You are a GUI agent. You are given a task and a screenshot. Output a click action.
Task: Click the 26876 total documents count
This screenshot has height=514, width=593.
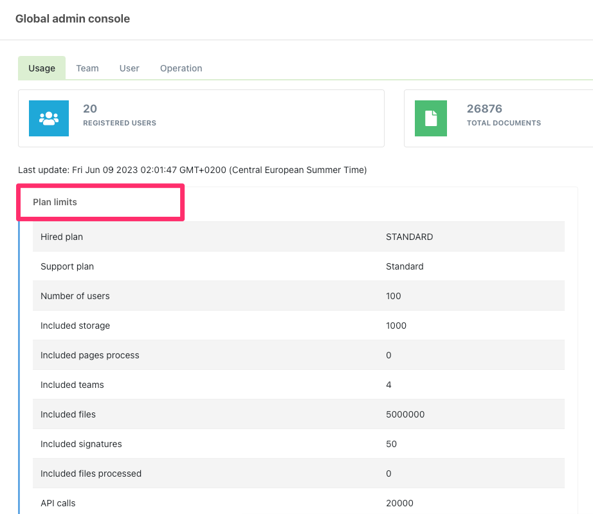484,109
